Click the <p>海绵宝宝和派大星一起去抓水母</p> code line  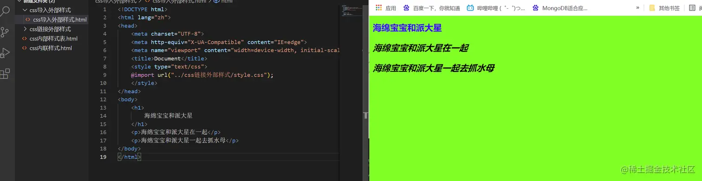pyautogui.click(x=185, y=140)
